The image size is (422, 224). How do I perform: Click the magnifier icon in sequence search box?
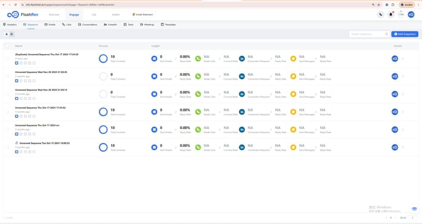pos(386,34)
